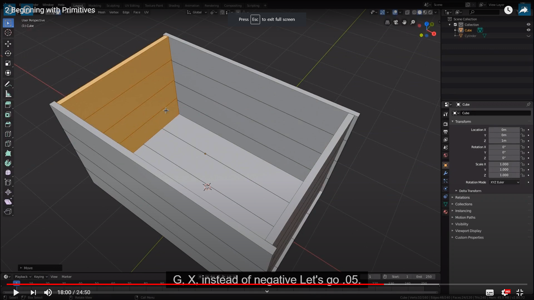Open the Rotation Mode XYZ Euler dropdown
This screenshot has height=300, width=534.
pos(505,182)
